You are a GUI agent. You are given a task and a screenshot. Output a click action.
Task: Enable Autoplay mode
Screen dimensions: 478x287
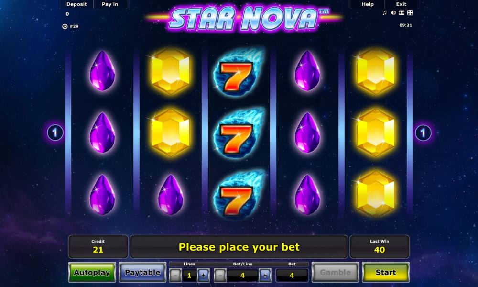[92, 272]
